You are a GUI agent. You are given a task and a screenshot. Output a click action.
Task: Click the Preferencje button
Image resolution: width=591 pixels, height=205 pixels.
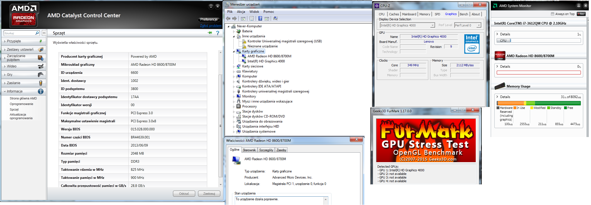point(209,19)
